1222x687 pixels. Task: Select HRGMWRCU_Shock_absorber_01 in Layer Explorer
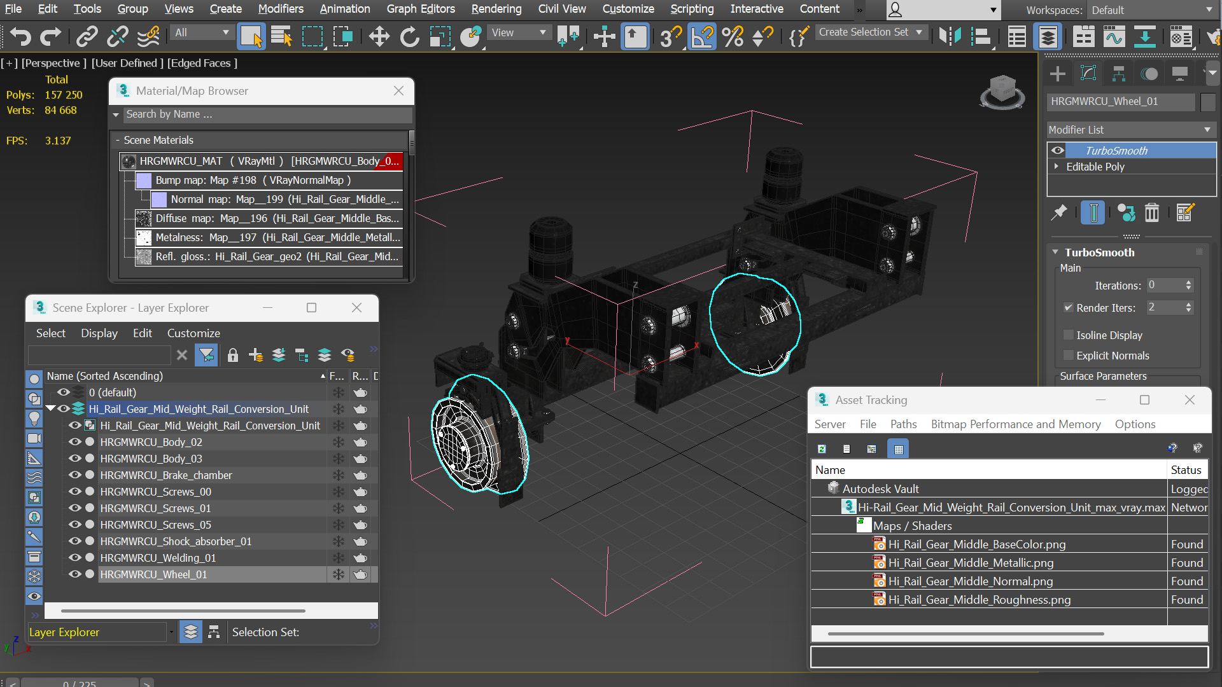pyautogui.click(x=176, y=541)
